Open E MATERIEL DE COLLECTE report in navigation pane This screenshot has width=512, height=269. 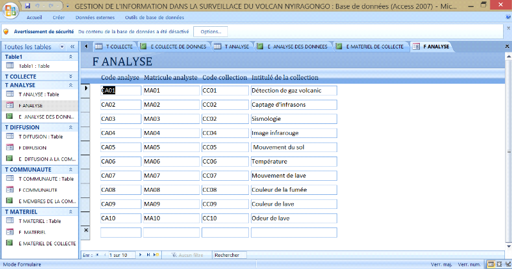click(x=47, y=243)
